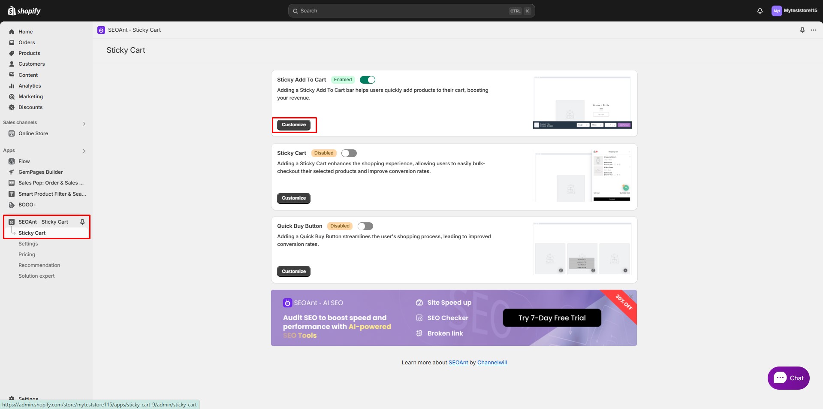Image resolution: width=823 pixels, height=409 pixels.
Task: Start the Try 7-Day Free Trial
Action: pyautogui.click(x=552, y=318)
